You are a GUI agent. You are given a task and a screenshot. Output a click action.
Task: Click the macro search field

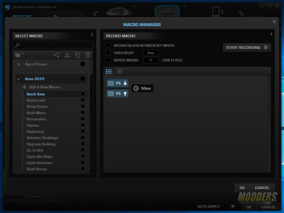point(53,45)
